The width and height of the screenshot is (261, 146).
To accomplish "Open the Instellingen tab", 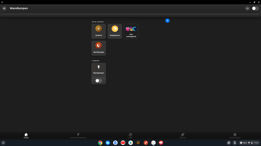I will tap(235, 136).
